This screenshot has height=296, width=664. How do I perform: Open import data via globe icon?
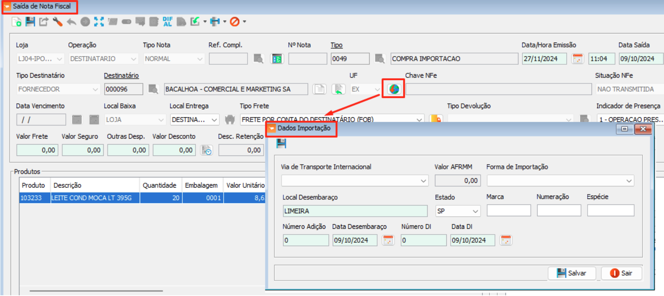click(394, 89)
